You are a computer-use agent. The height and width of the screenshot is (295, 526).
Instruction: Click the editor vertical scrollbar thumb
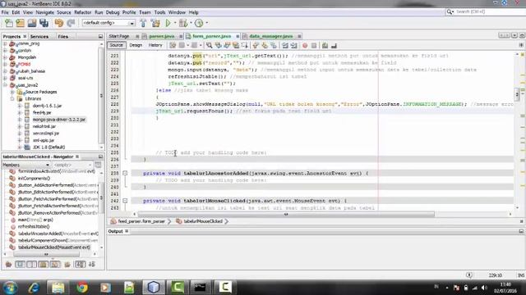tap(517, 94)
